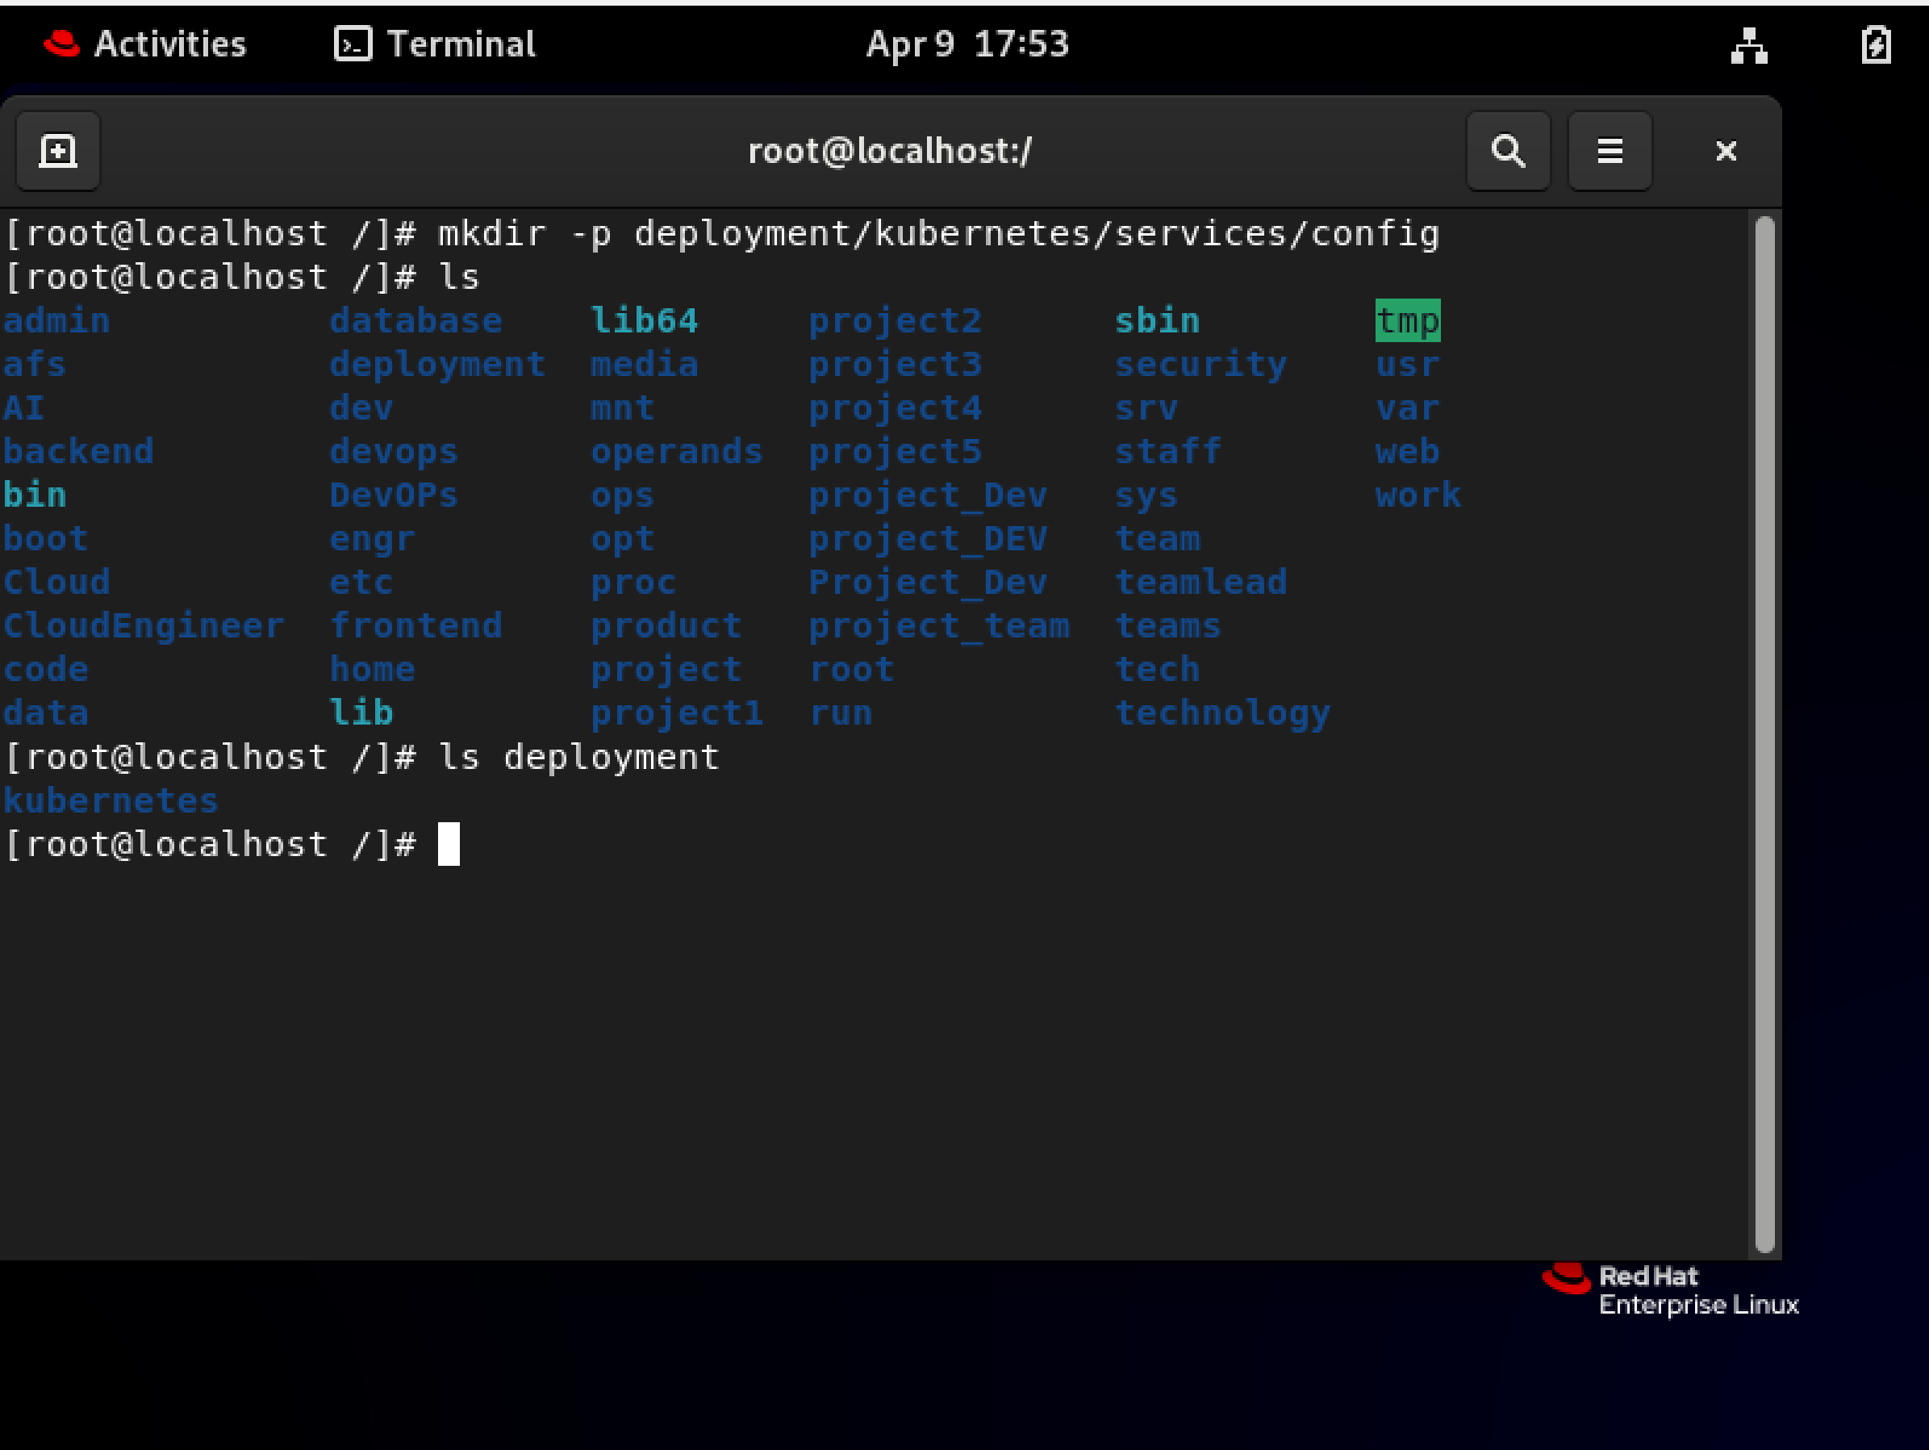The width and height of the screenshot is (1929, 1450).
Task: Open the Terminal app menu
Action: point(434,44)
